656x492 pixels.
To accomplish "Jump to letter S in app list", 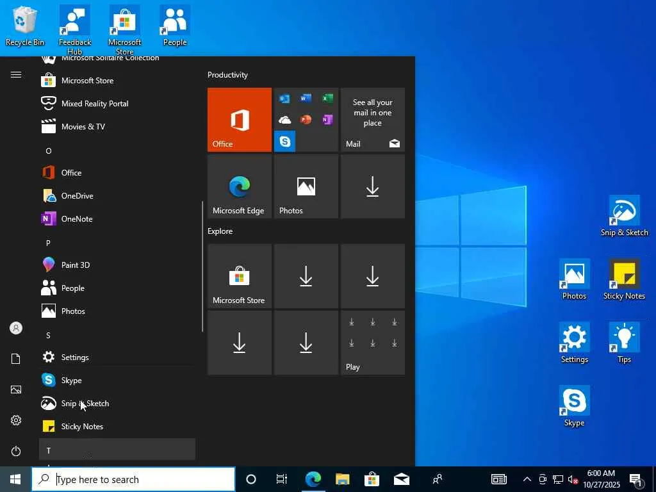I will click(117, 335).
